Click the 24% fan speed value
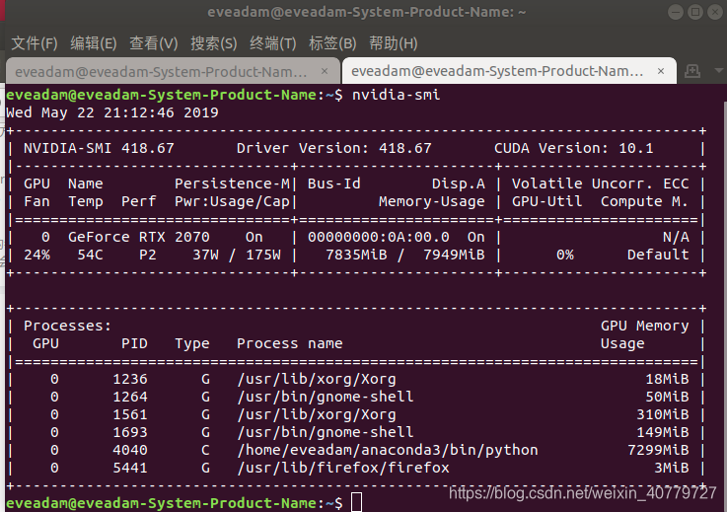The height and width of the screenshot is (512, 727). click(36, 256)
